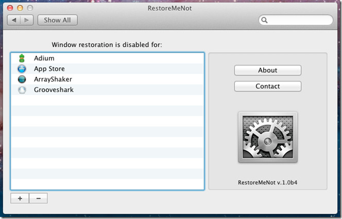Click the Contact button
The image size is (342, 219).
coord(268,86)
